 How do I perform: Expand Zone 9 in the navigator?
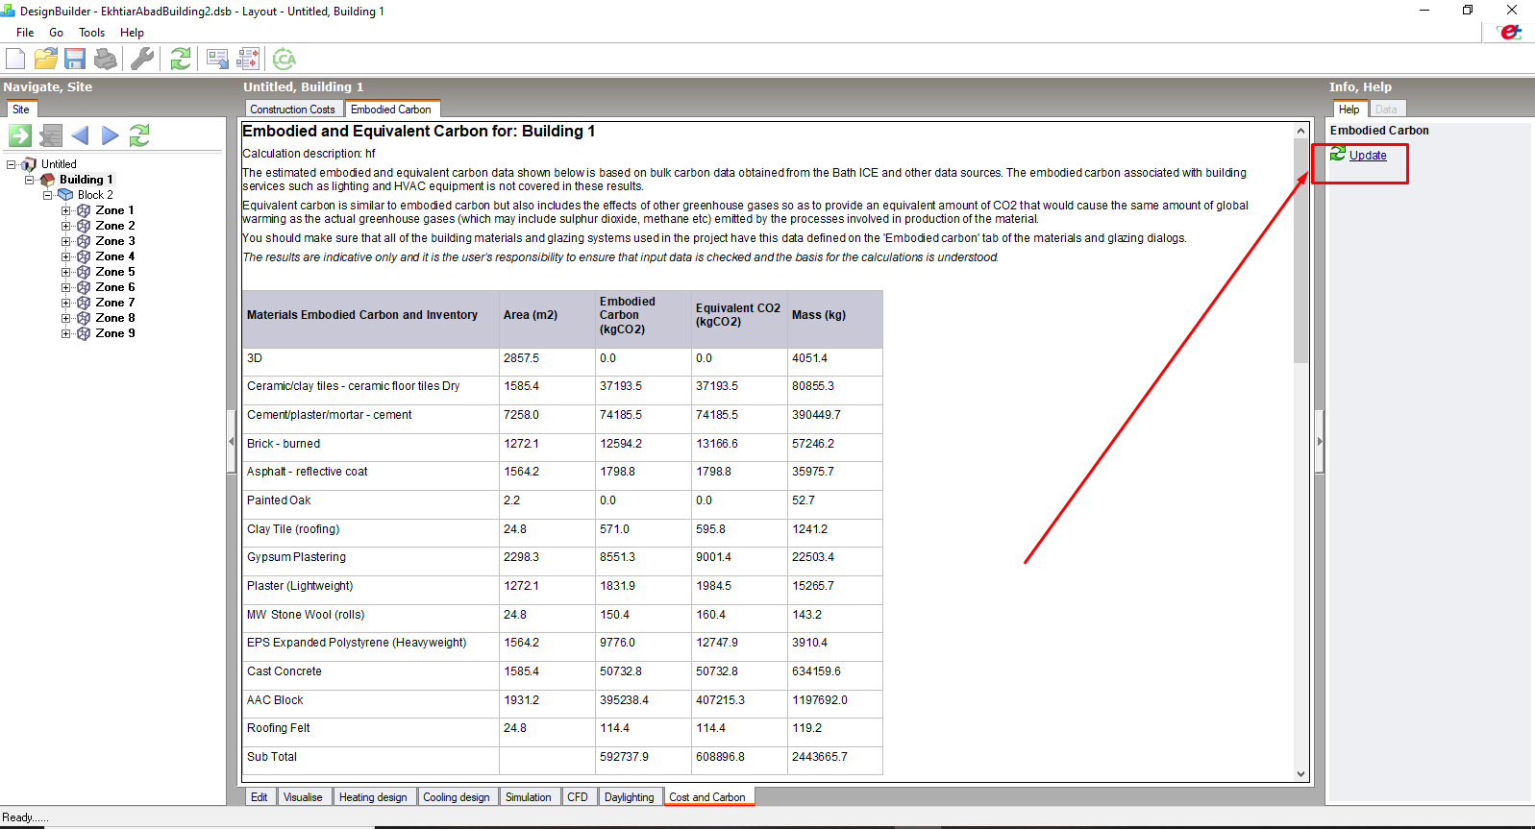(66, 333)
